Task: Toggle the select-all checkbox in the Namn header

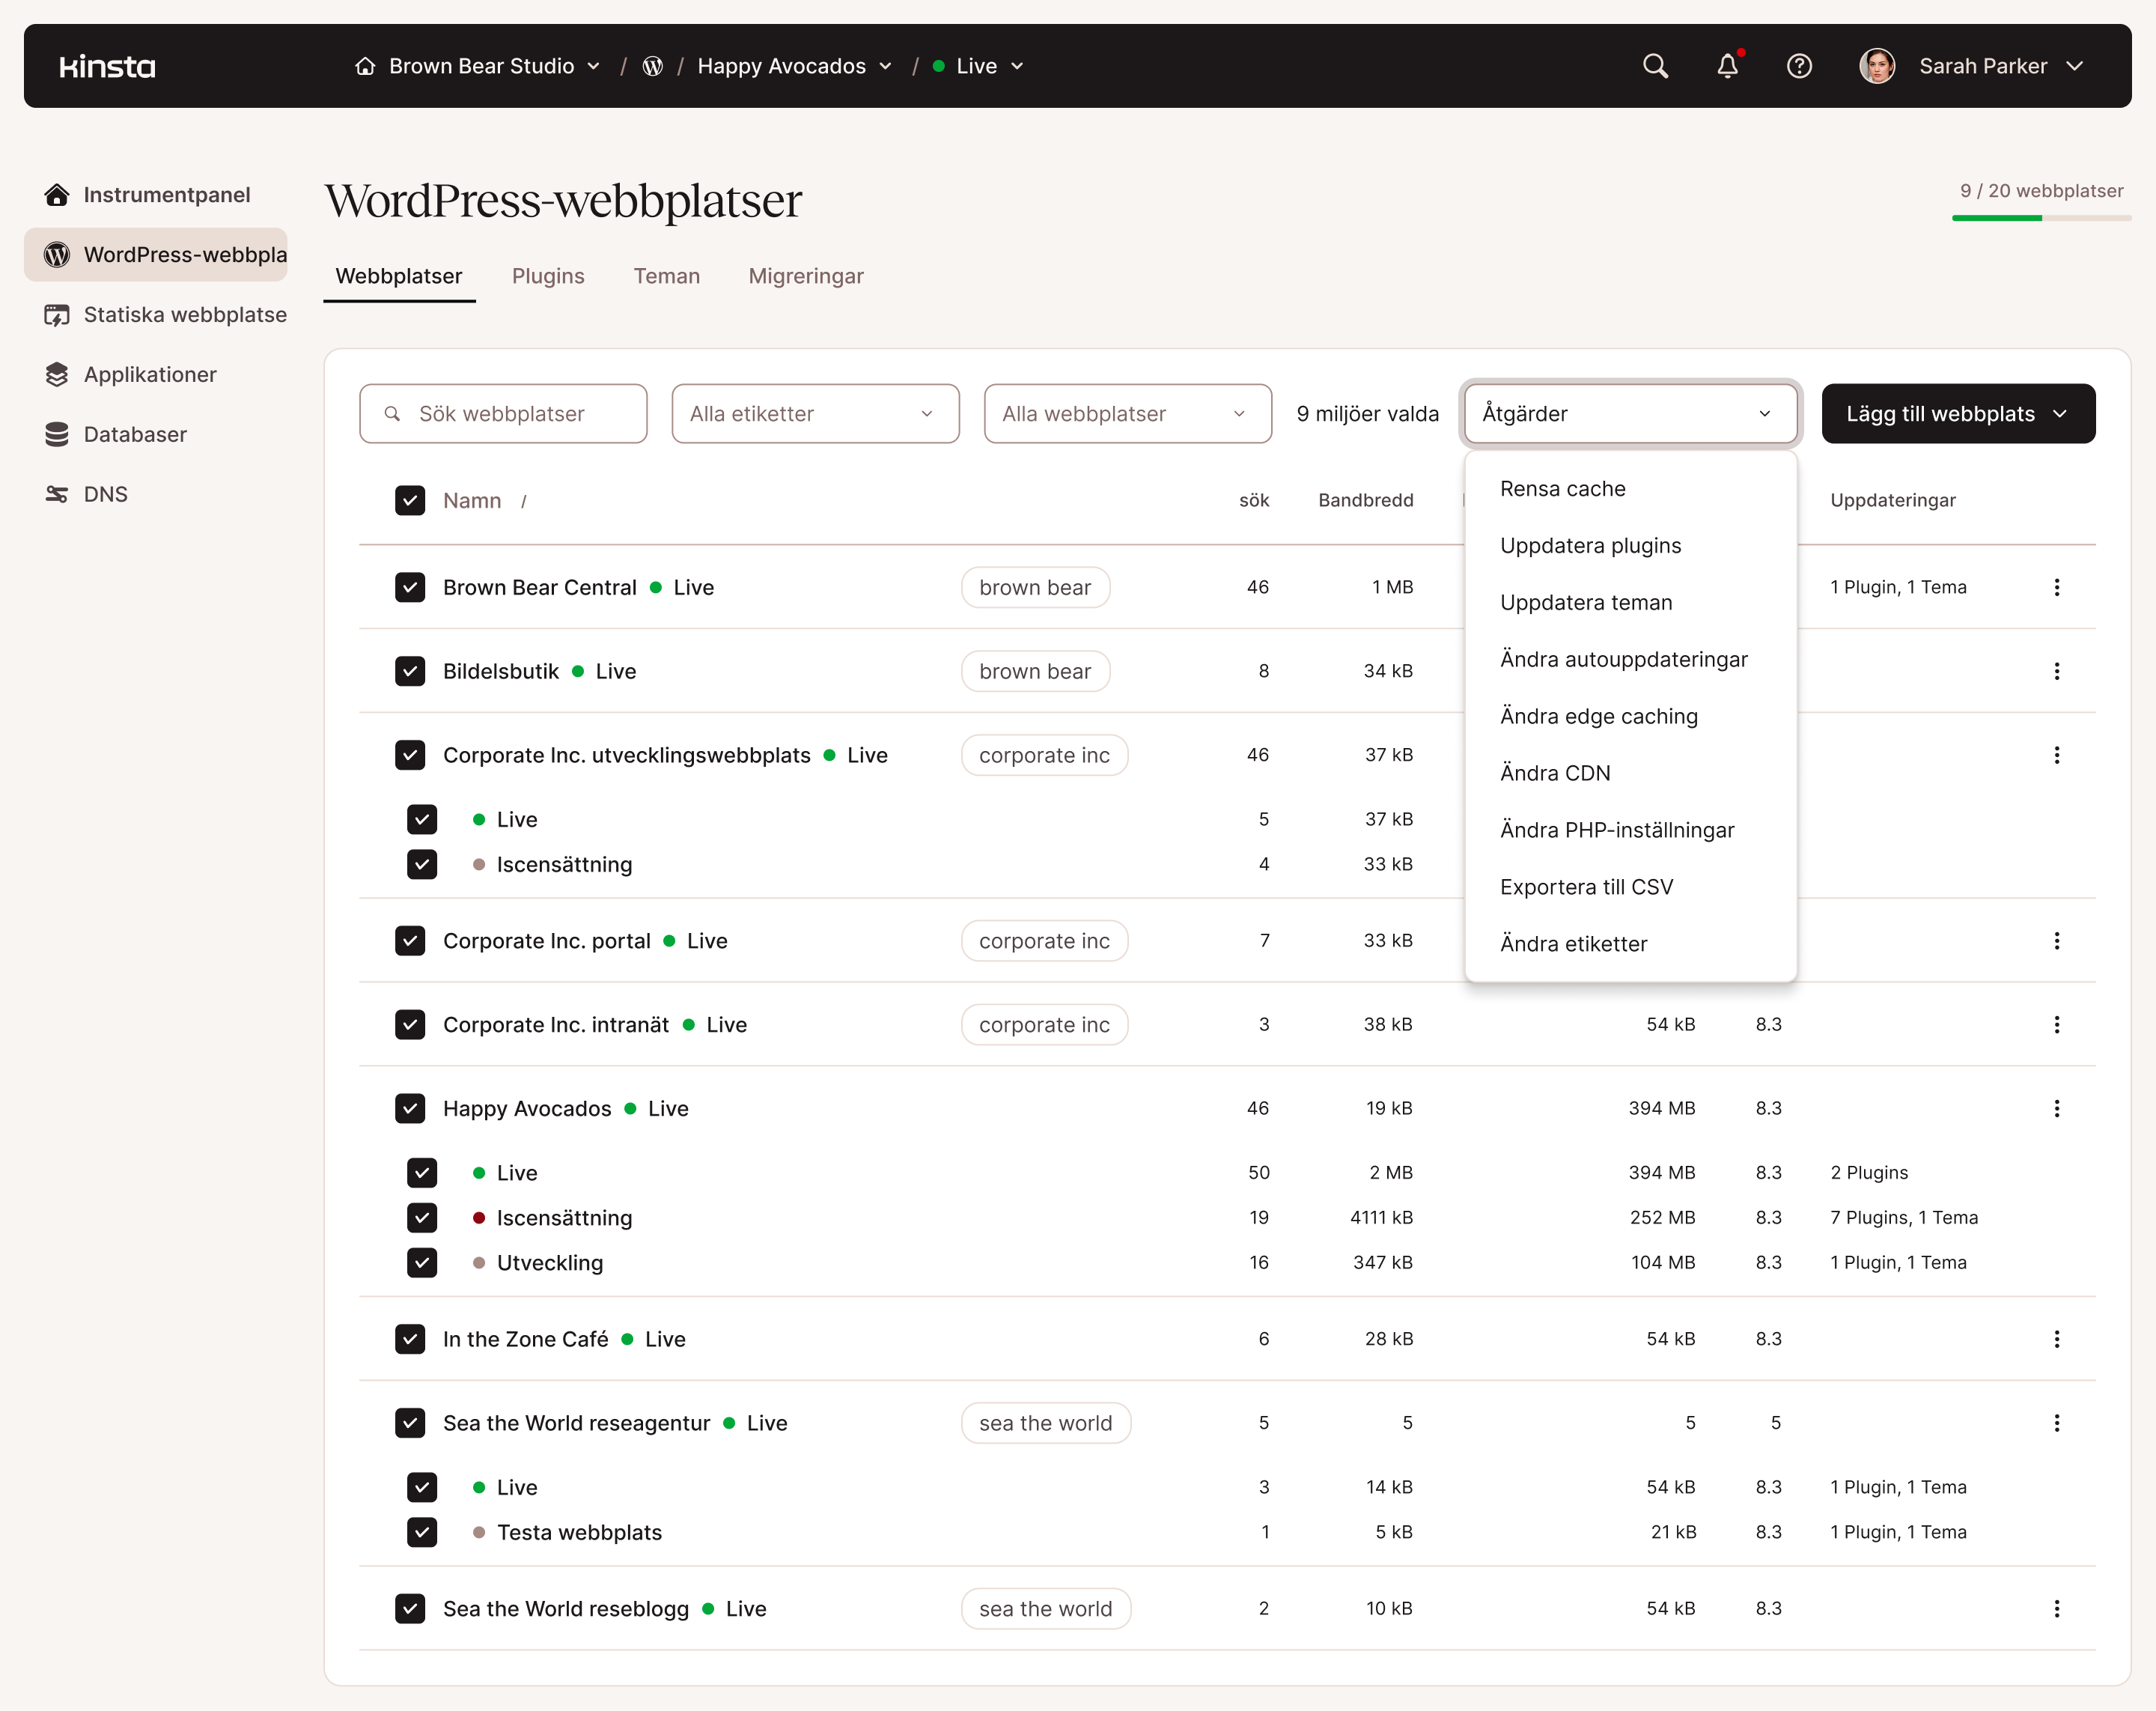Action: [410, 500]
